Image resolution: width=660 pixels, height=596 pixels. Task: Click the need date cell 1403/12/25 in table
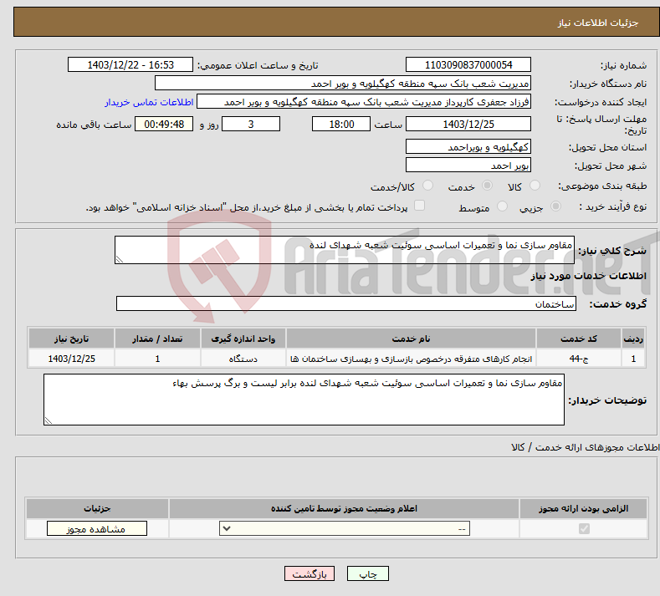72,359
